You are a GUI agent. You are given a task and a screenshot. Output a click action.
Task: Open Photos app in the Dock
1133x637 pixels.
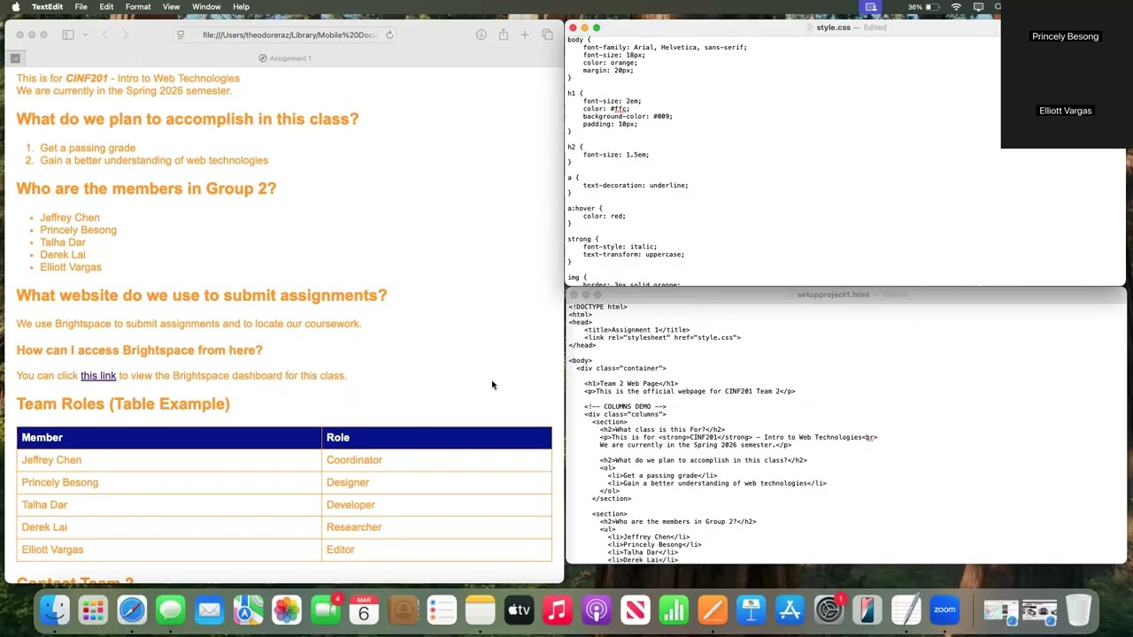[x=287, y=610]
